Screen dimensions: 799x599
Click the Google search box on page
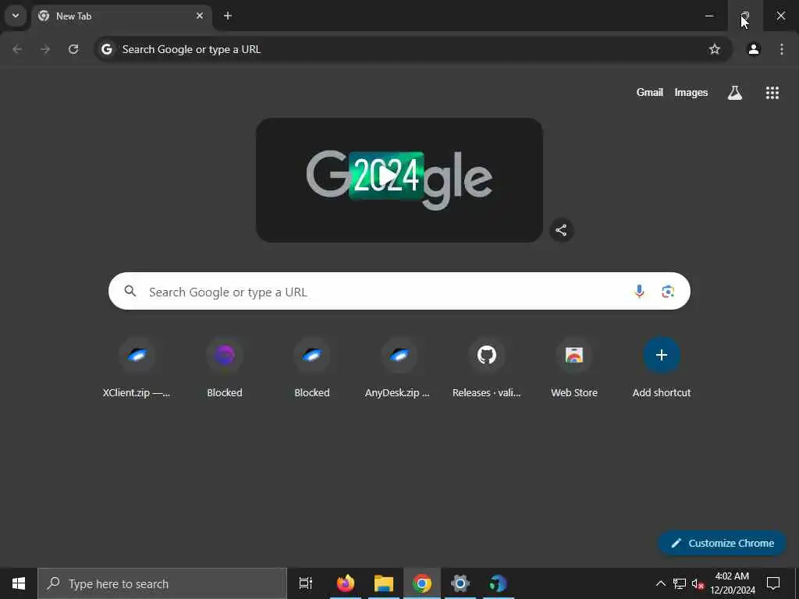coord(399,292)
